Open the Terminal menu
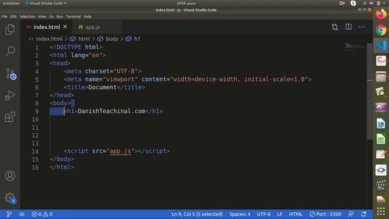The height and width of the screenshot is (219, 389). (x=73, y=16)
